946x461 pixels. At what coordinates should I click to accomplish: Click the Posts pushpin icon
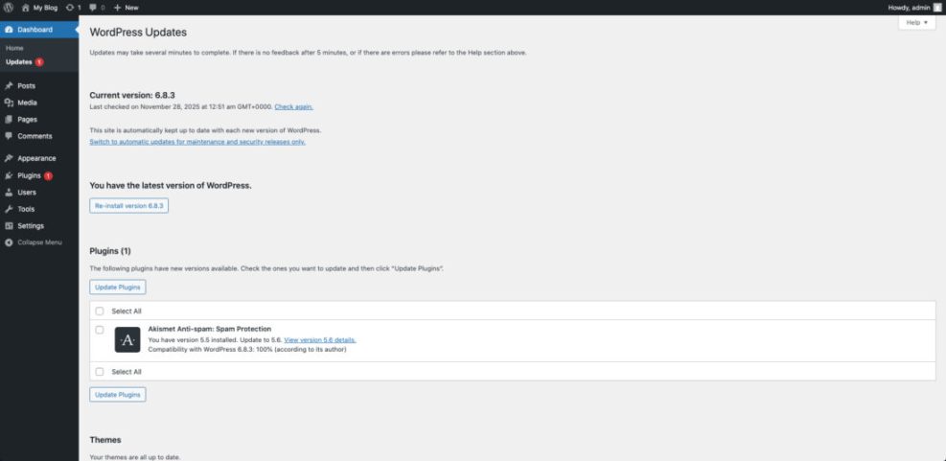click(9, 85)
